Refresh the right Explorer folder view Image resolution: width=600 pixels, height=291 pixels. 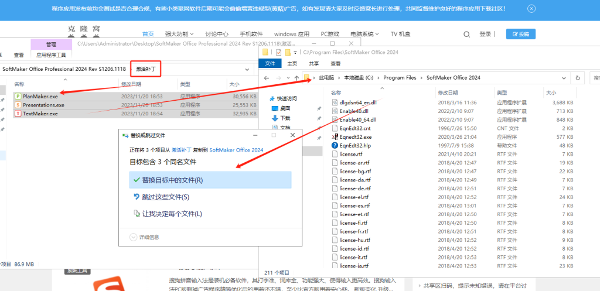(577, 78)
